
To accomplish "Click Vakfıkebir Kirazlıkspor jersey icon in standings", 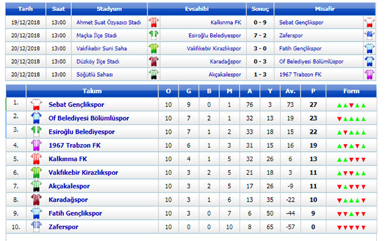I will 36,172.
